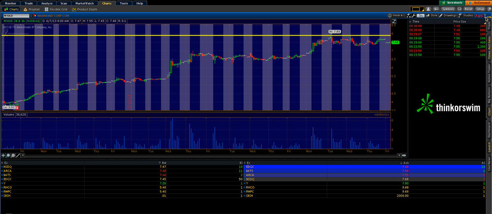Select the crosshair pan tool below the chart
The height and width of the screenshot is (214, 492).
(3, 155)
